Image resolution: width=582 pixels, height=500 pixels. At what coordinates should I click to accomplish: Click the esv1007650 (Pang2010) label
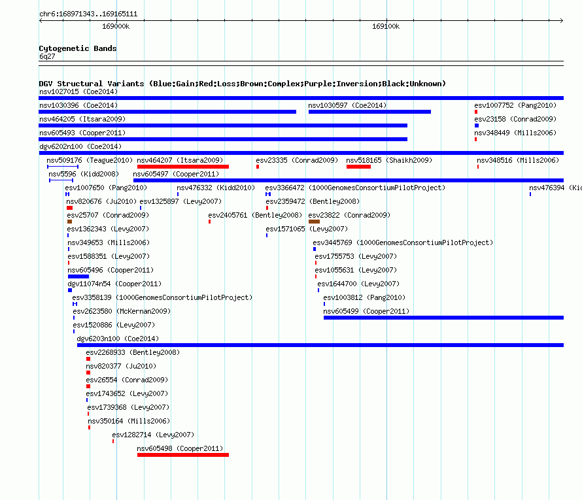pyautogui.click(x=106, y=188)
